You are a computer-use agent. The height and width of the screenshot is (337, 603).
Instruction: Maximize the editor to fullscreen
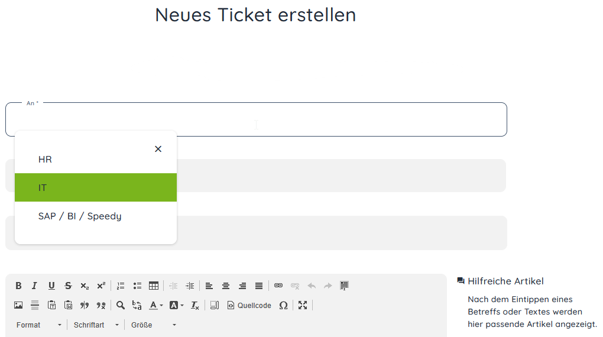pos(303,305)
